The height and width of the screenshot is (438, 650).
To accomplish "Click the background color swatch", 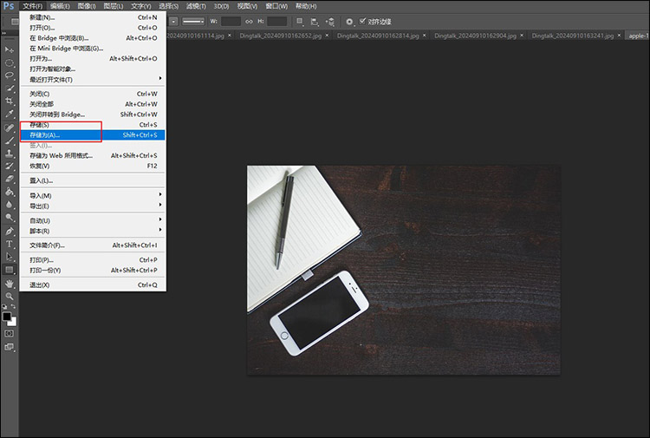I will click(14, 322).
